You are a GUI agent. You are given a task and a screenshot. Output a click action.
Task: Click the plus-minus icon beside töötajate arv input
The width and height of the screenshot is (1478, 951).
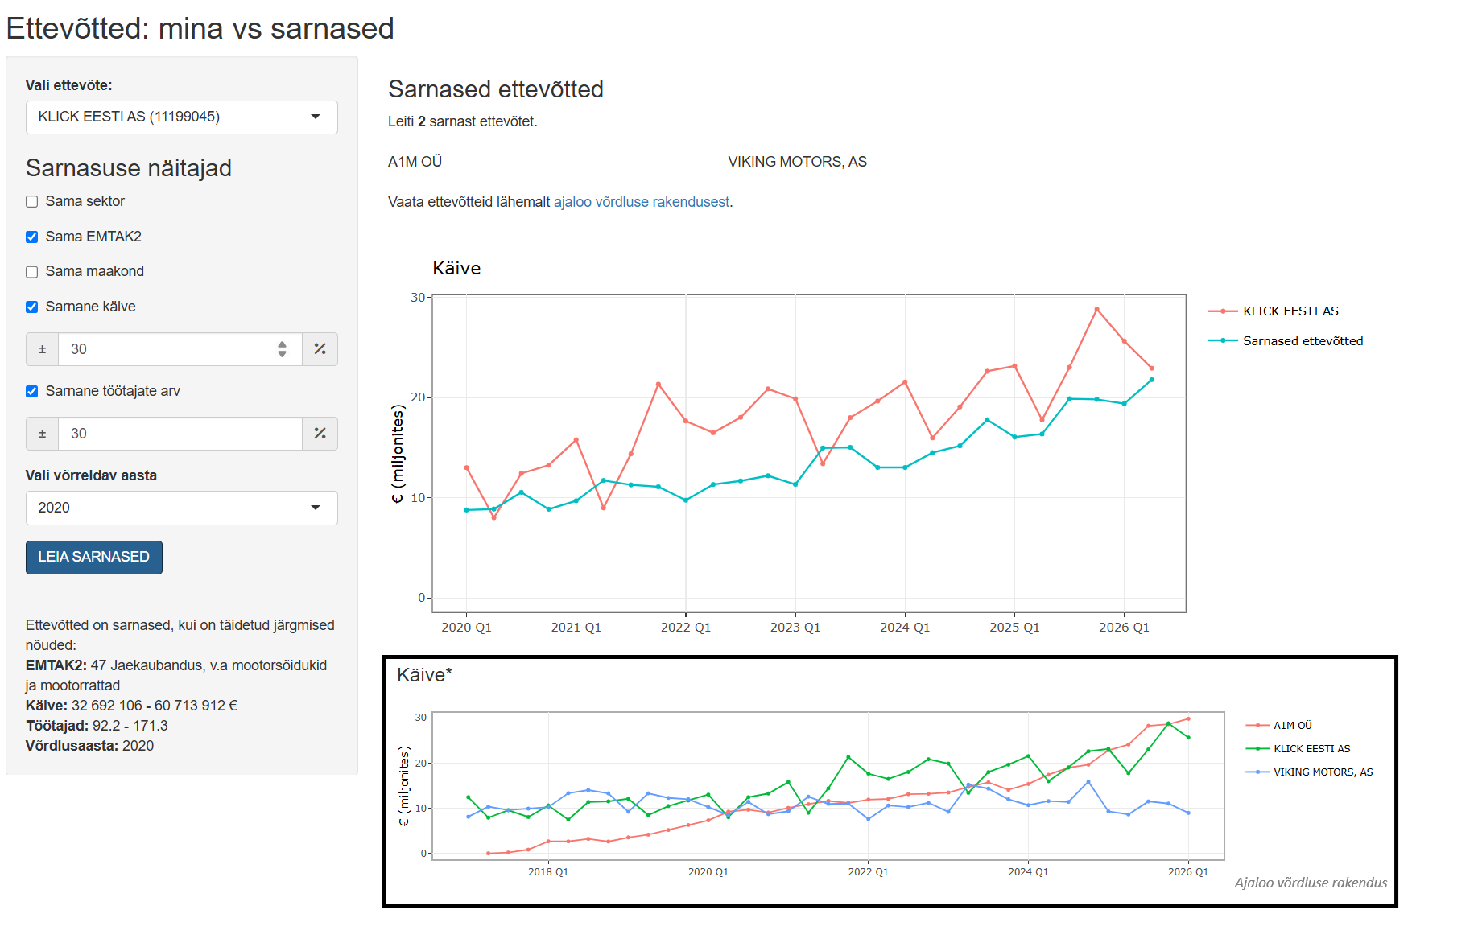[43, 434]
